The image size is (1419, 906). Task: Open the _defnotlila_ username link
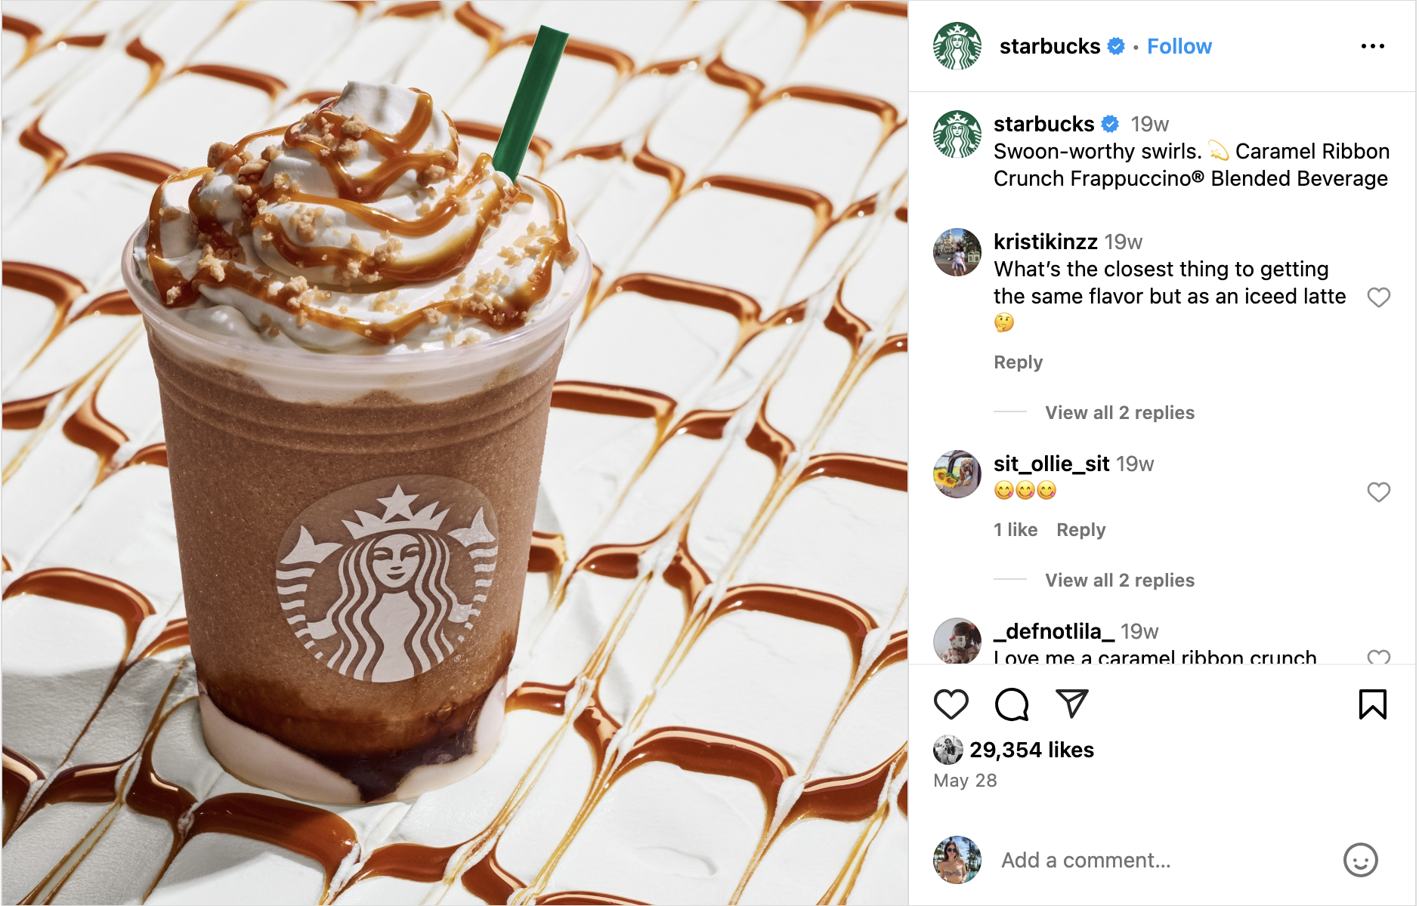pyautogui.click(x=1053, y=631)
